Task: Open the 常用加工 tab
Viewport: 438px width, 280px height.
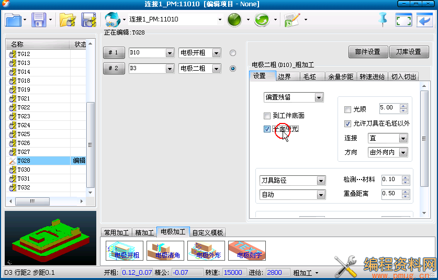Action: (x=116, y=232)
